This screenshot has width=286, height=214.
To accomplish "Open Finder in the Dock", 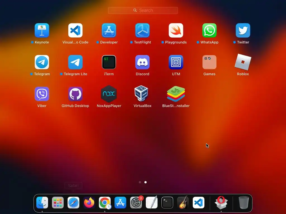I will point(42,203).
